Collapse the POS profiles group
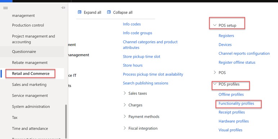Image resolution: width=278 pixels, height=139 pixels. pyautogui.click(x=227, y=84)
